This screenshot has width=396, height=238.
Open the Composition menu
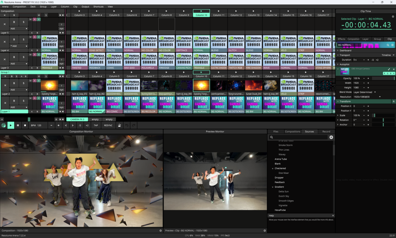click(x=19, y=7)
